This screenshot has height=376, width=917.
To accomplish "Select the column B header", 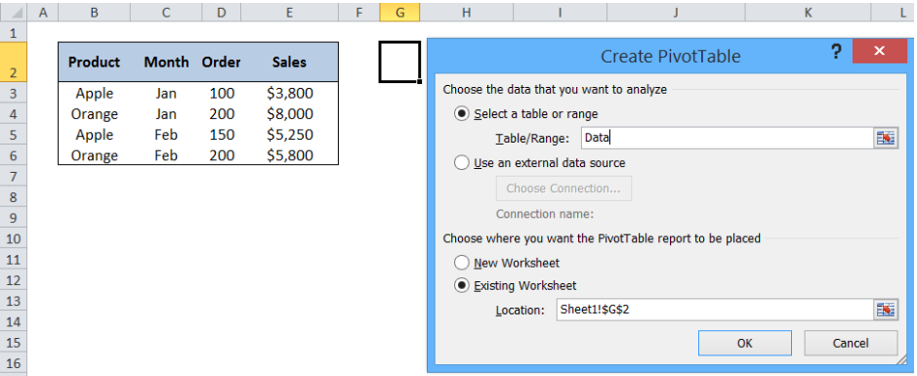I will (x=94, y=12).
